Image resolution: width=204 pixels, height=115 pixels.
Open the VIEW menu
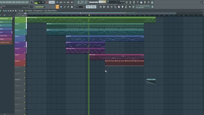13,2
